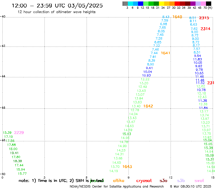Select wave height value 15.04

[207, 140]
